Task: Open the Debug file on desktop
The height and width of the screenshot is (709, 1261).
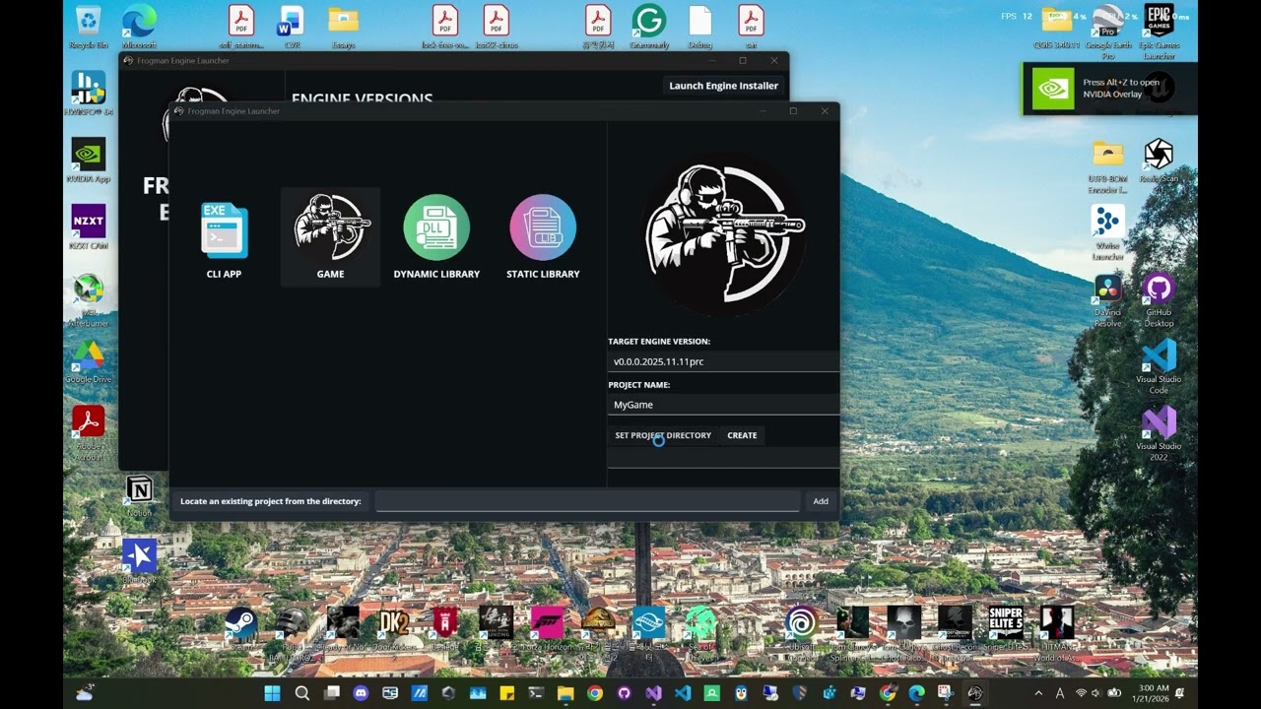Action: point(699,27)
